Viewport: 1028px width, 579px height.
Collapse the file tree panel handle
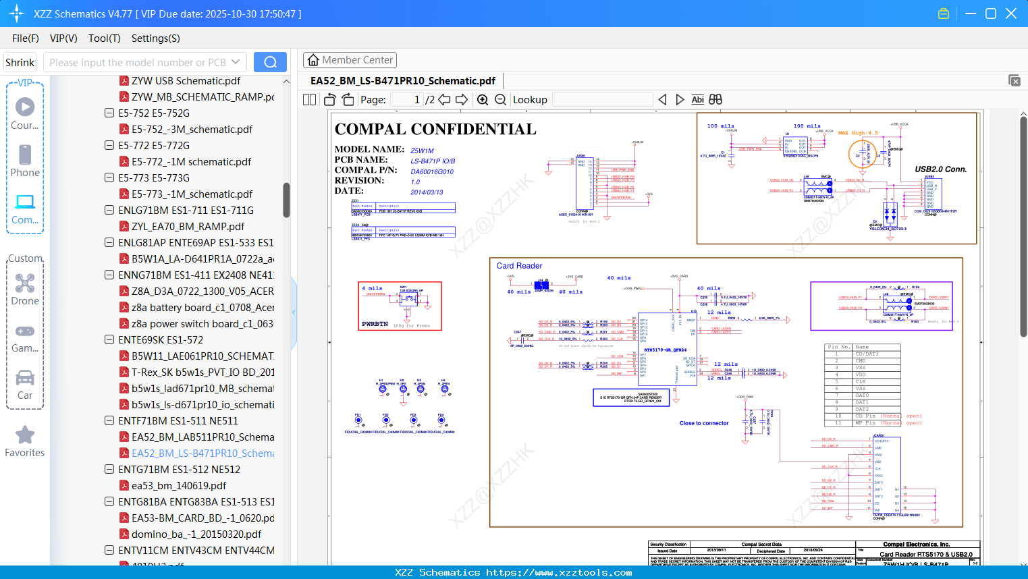tap(294, 312)
